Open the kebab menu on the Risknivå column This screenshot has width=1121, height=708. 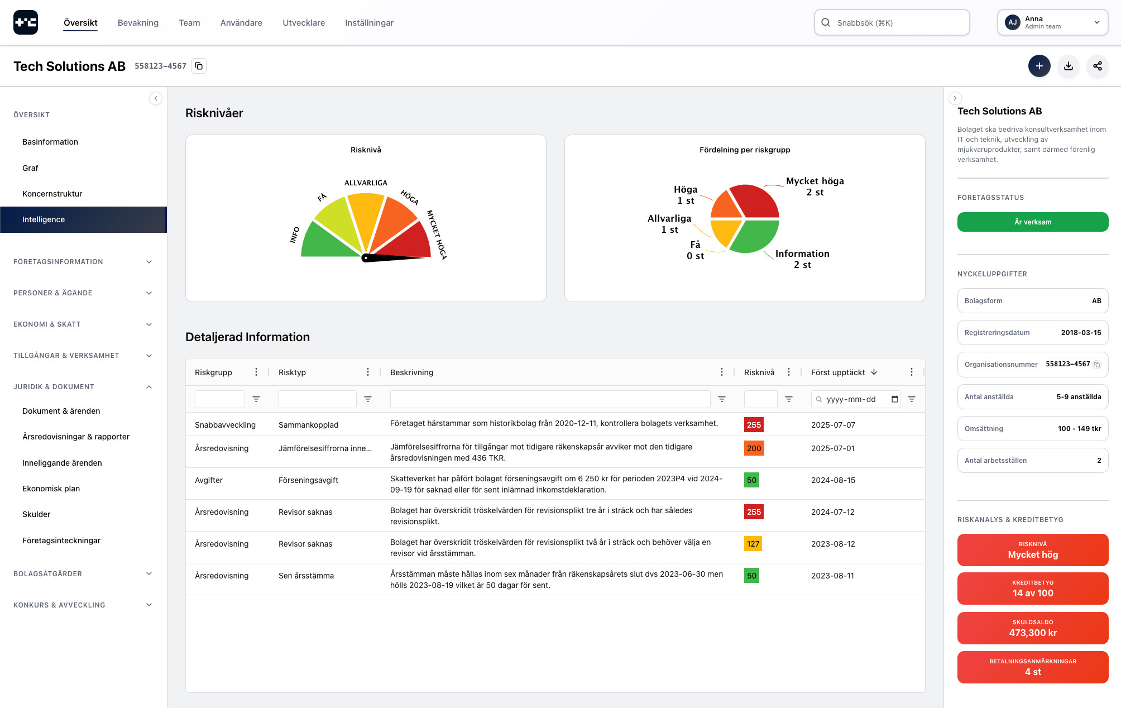[789, 371]
